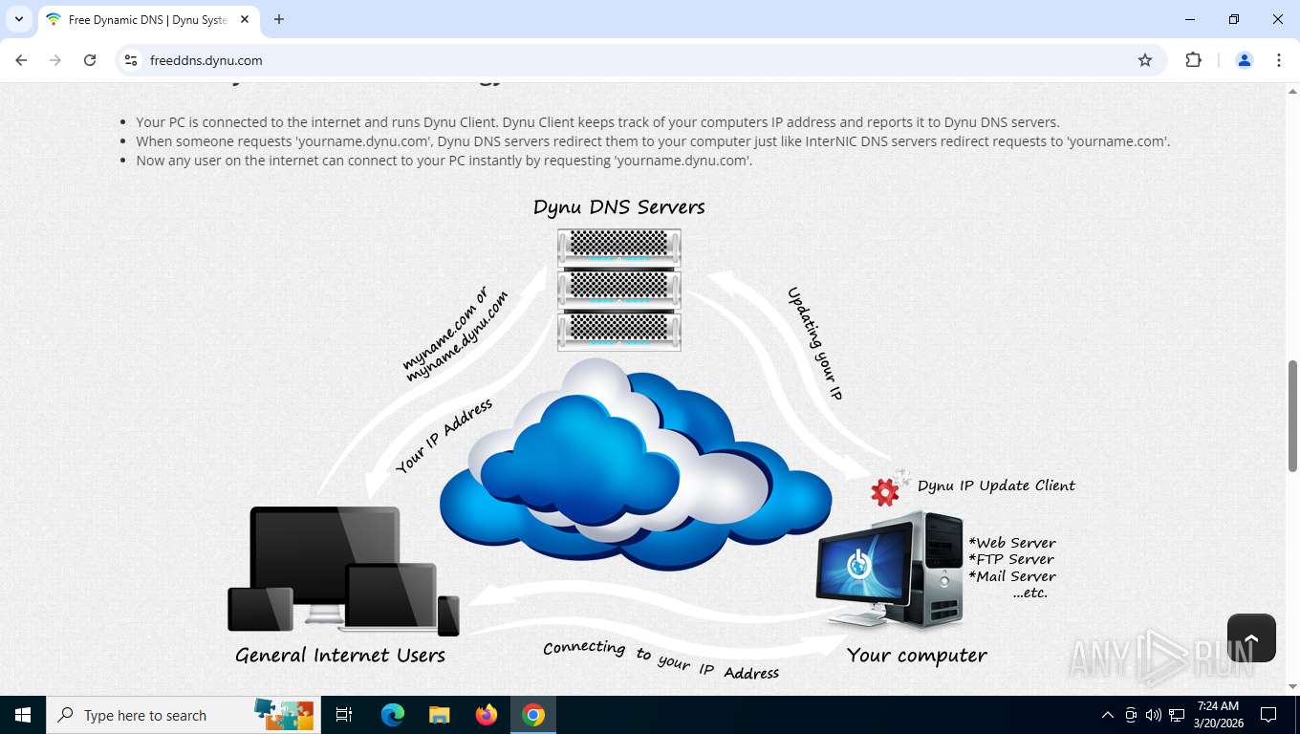Click the bullet starting 'Your PC is connected'
The height and width of the screenshot is (734, 1300).
pos(597,122)
